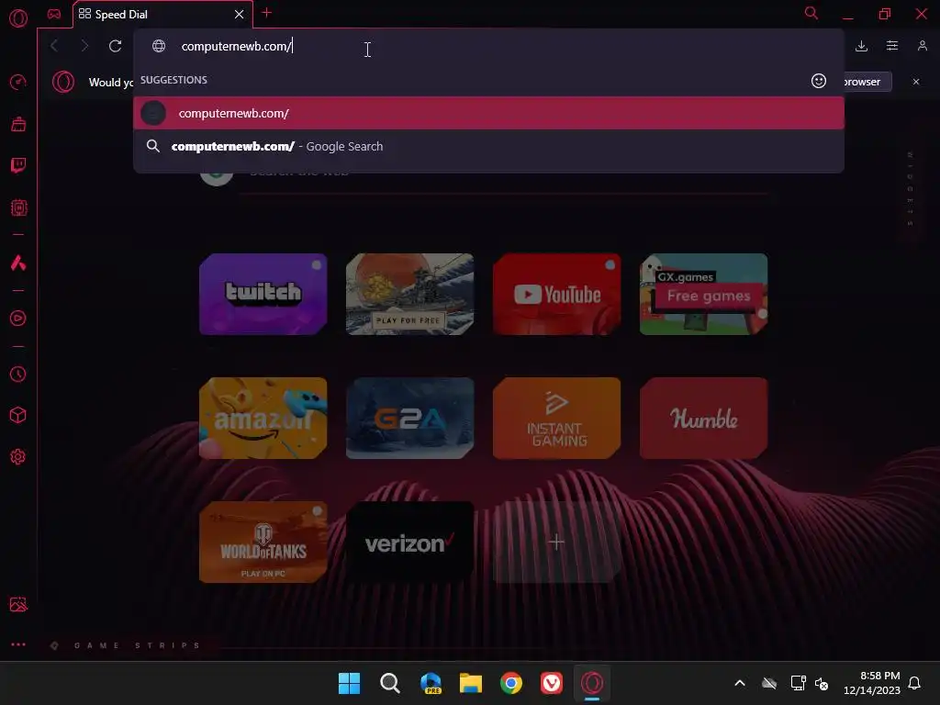Open GX Cleaner broom icon in sidebar
Screen dimensions: 940x705
pyautogui.click(x=18, y=124)
